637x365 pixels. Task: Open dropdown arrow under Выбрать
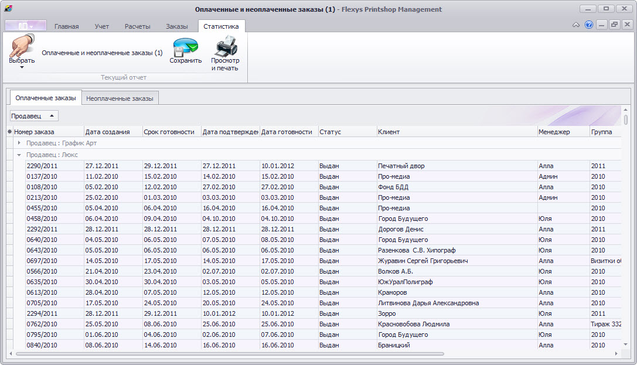[x=22, y=67]
